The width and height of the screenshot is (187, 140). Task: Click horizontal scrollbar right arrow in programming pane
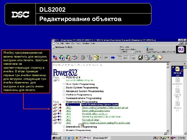tap(165, 133)
